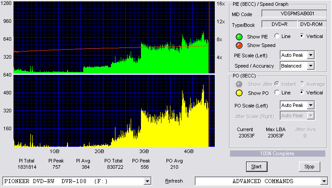Select Average jitter option
The height and width of the screenshot is (188, 332).
coord(302,84)
